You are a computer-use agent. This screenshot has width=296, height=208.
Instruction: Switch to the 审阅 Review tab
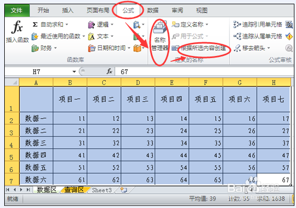tap(177, 11)
